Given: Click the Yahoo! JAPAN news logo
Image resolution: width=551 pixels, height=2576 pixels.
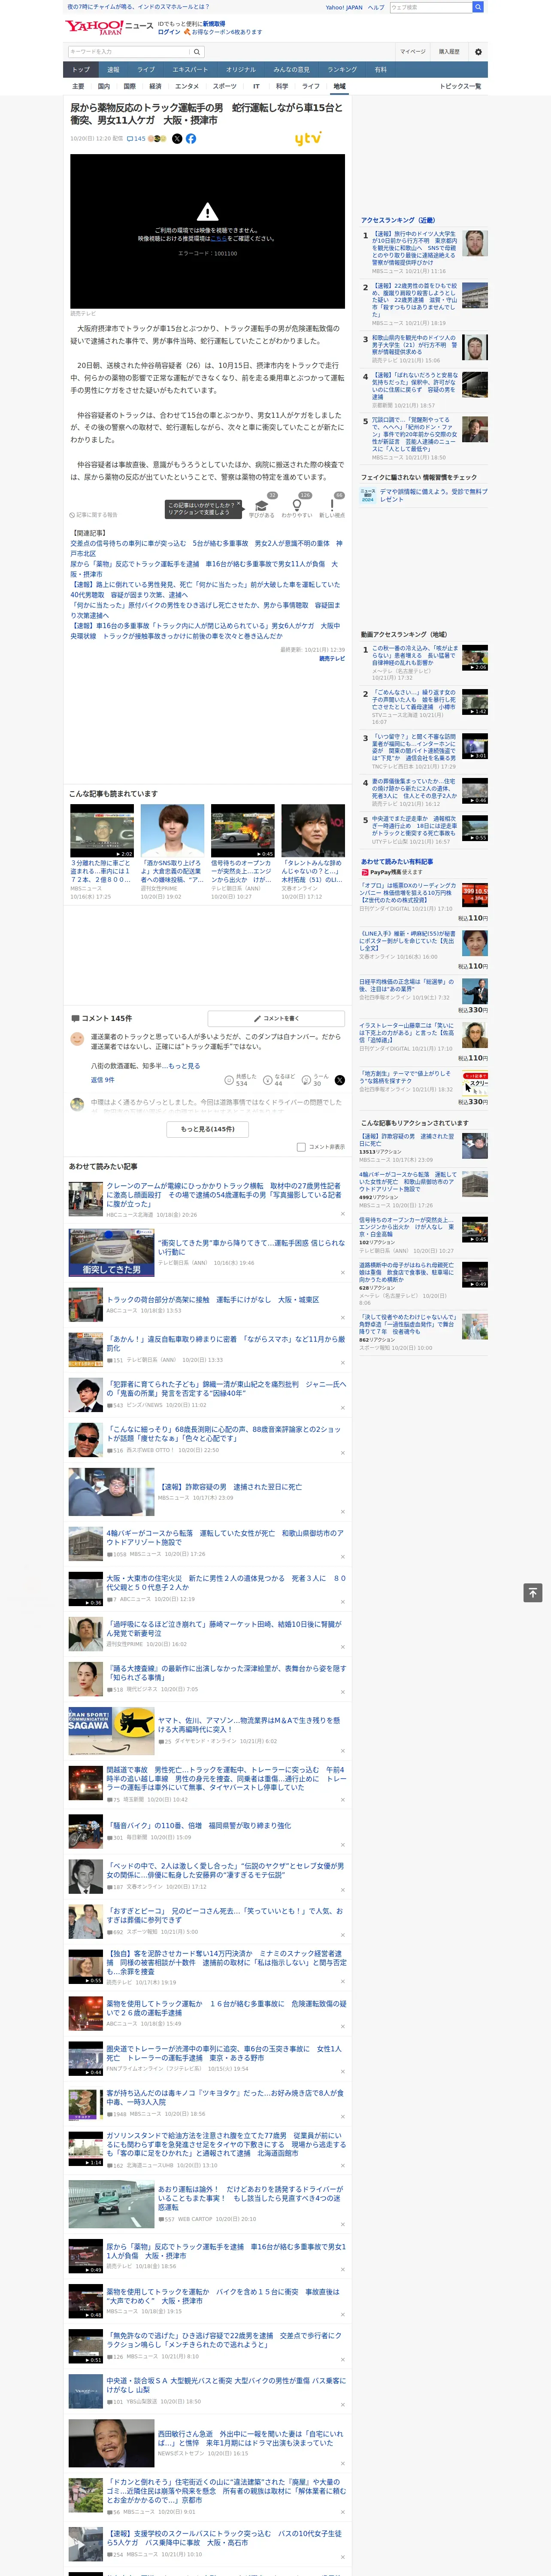Looking at the screenshot, I should click(x=109, y=27).
